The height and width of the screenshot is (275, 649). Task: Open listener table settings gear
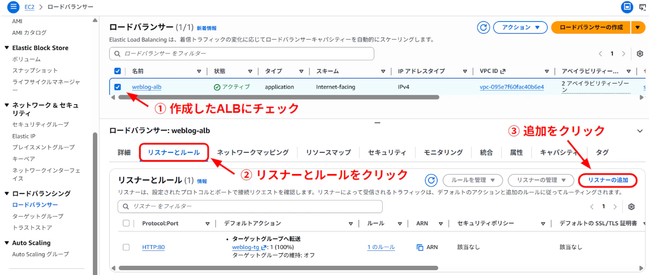(631, 206)
